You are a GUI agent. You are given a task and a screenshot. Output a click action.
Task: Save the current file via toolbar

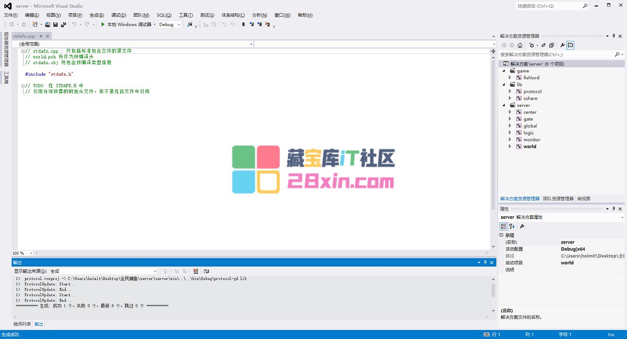[x=55, y=25]
